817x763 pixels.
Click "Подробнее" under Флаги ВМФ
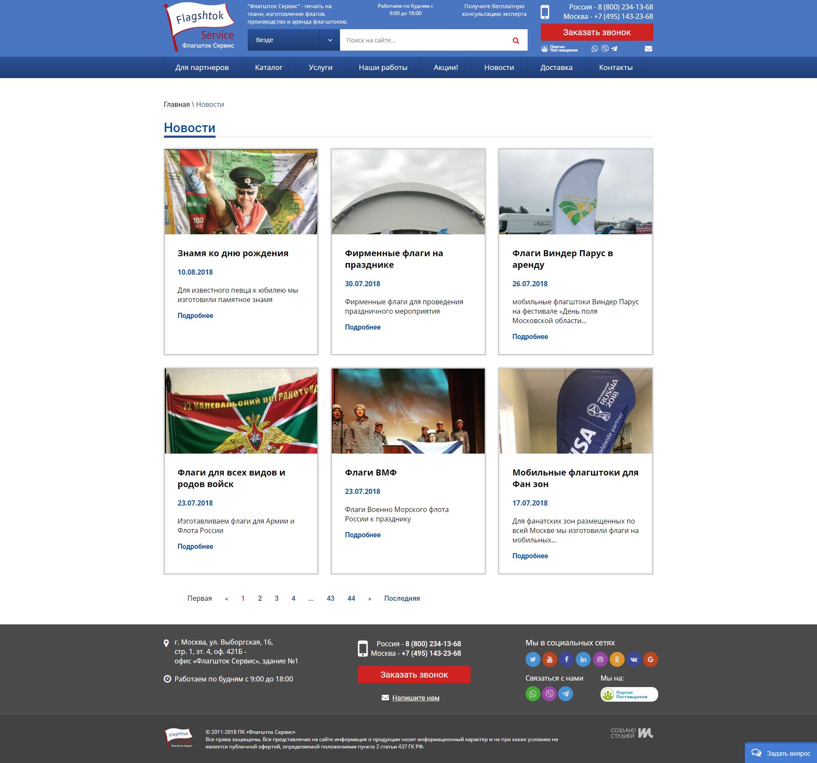[363, 535]
